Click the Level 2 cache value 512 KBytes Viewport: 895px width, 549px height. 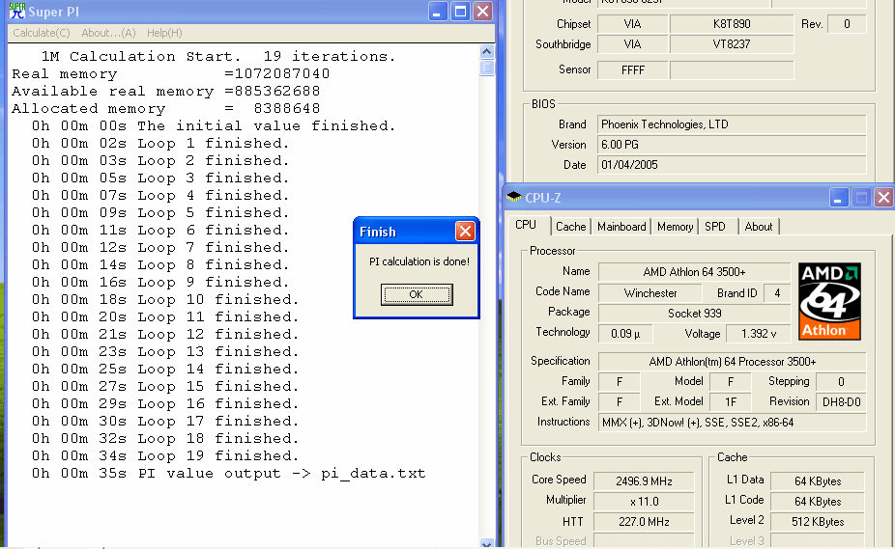click(818, 522)
